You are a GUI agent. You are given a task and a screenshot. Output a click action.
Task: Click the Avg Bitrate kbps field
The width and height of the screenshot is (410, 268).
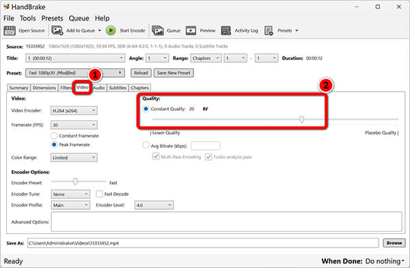click(x=206, y=146)
